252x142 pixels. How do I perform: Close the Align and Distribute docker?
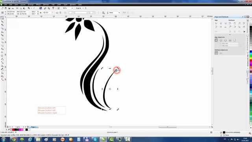pyautogui.click(x=248, y=17)
